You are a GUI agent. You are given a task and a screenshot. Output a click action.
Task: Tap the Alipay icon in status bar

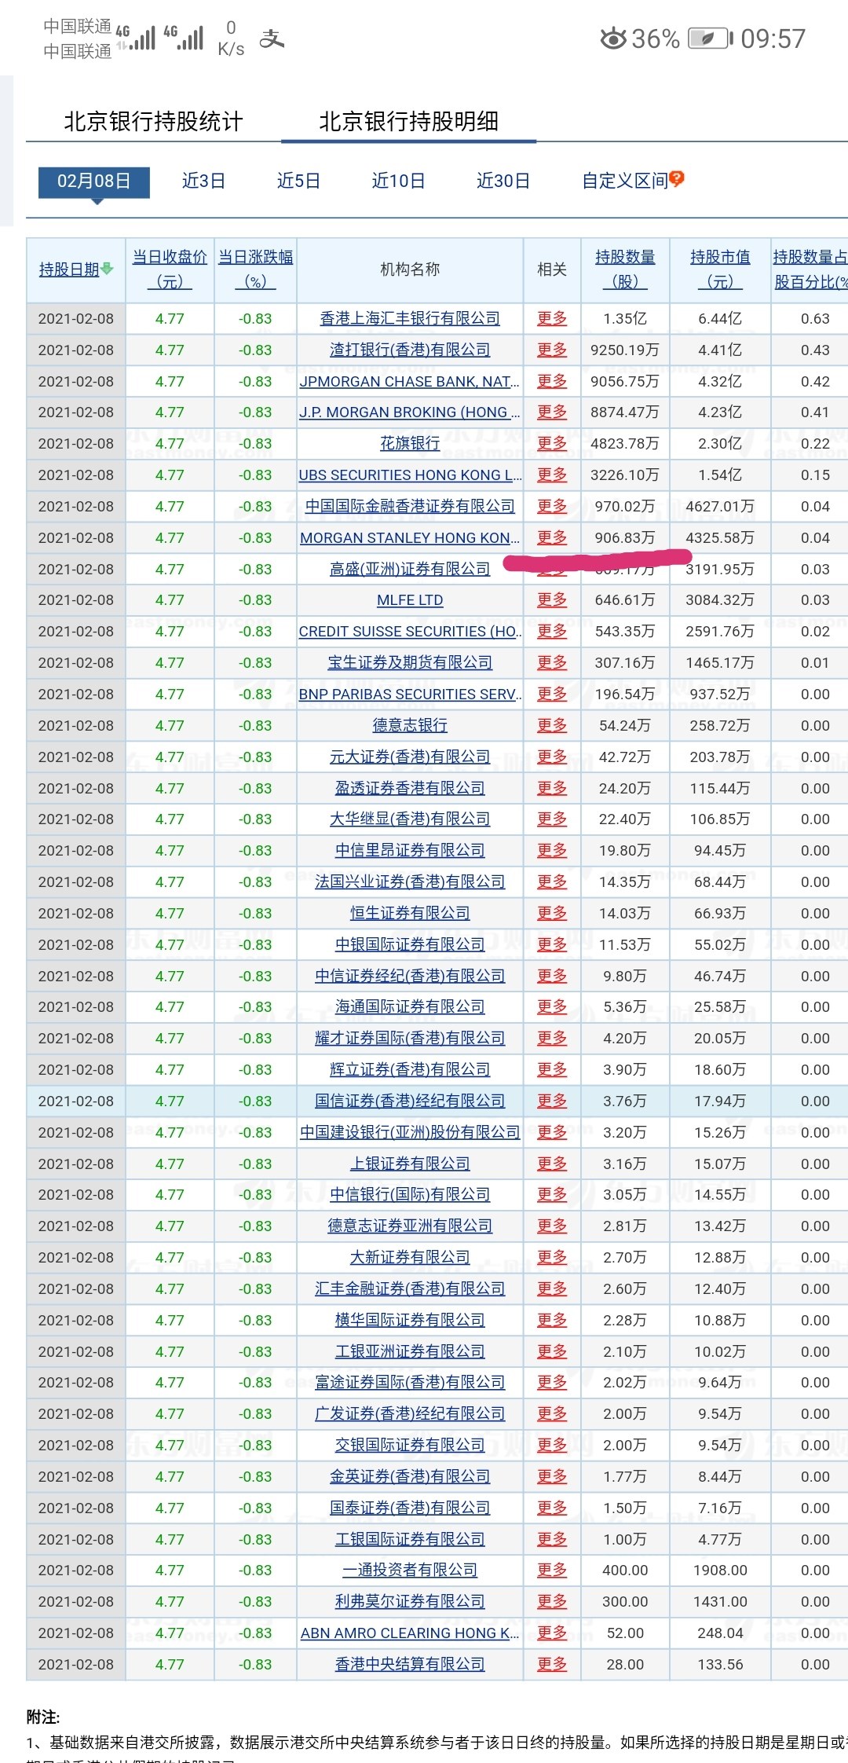point(272,38)
